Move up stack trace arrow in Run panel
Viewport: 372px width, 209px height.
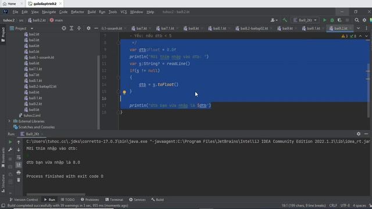click(x=19, y=142)
